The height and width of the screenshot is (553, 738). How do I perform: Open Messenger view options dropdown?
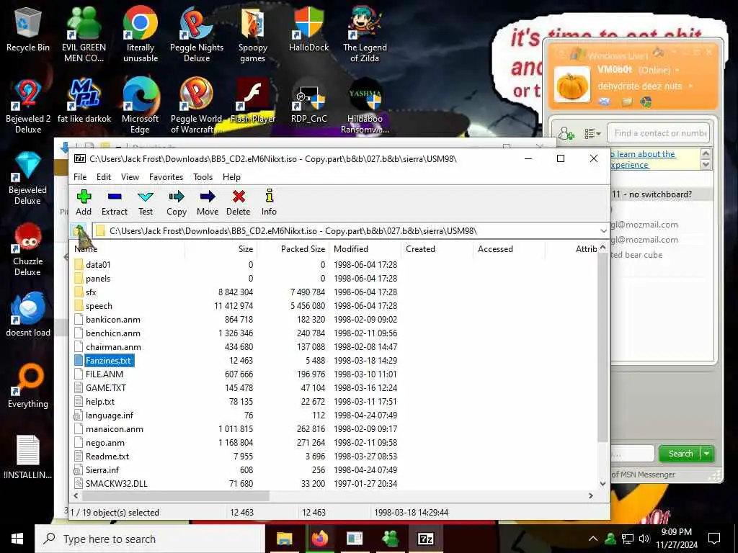[x=592, y=133]
